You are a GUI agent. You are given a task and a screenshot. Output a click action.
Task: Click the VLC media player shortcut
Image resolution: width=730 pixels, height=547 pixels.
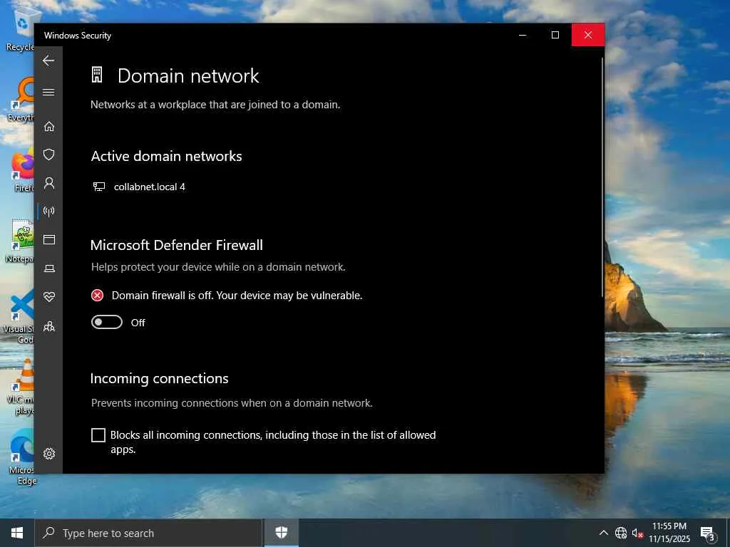point(21,387)
